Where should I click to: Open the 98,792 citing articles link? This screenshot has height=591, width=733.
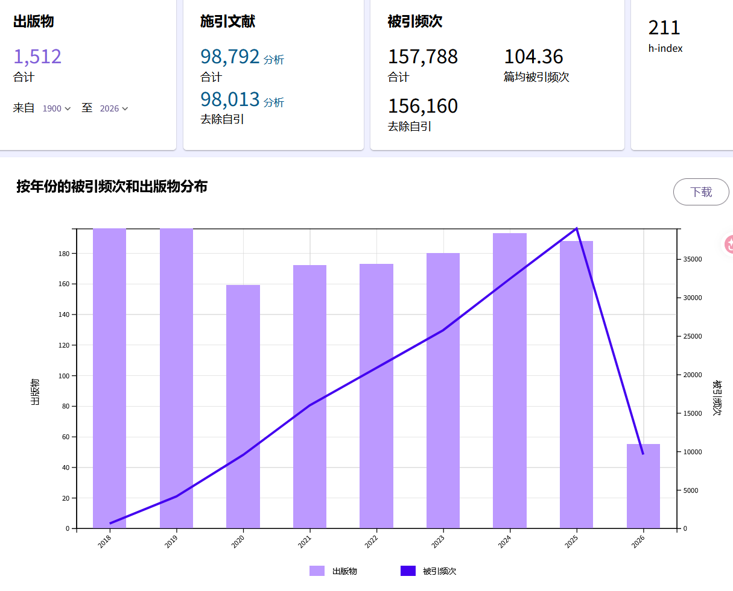click(230, 57)
